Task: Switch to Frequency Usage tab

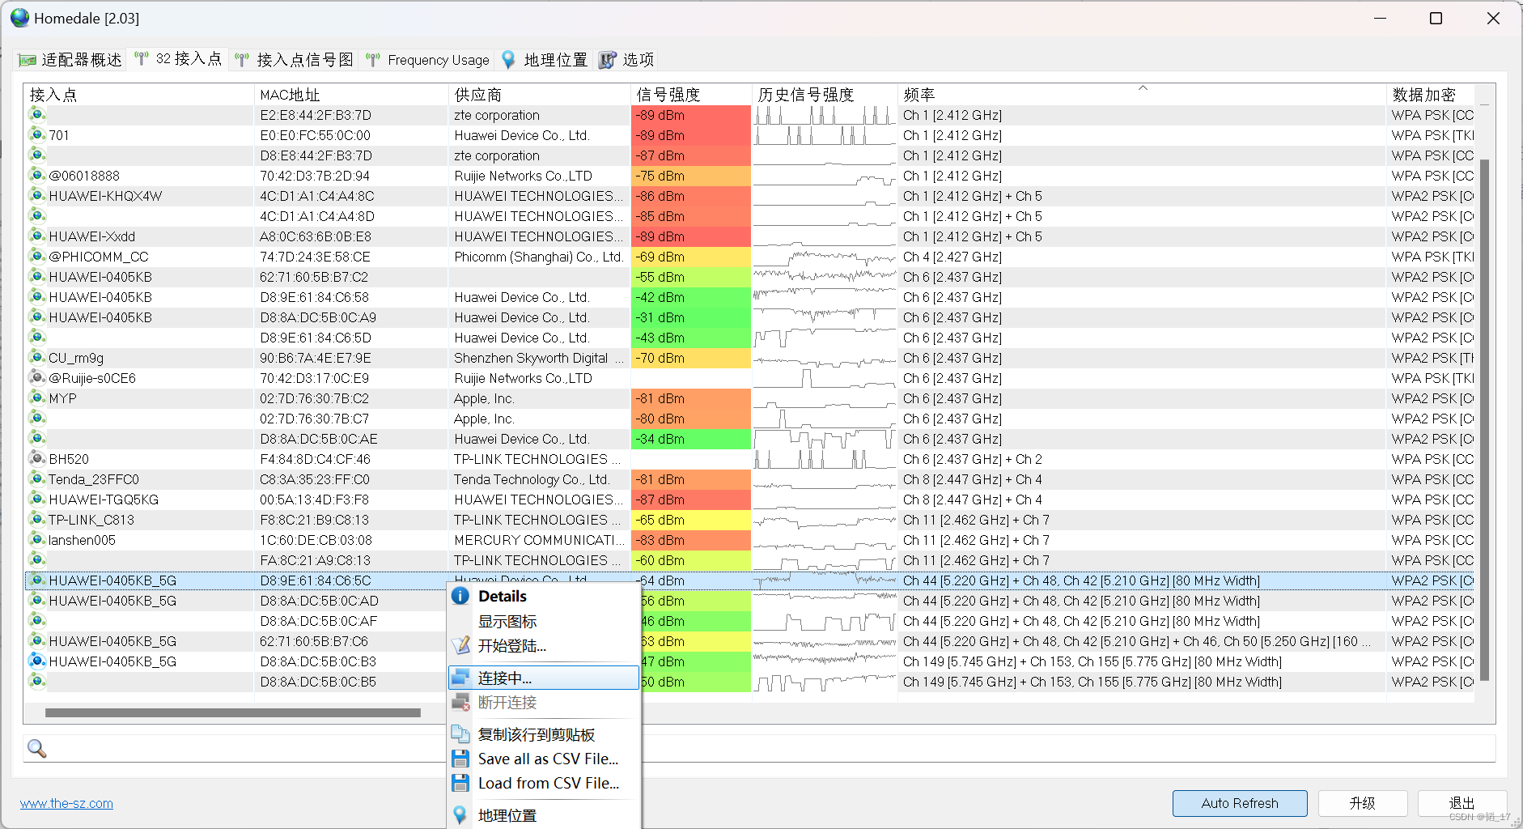Action: point(427,60)
